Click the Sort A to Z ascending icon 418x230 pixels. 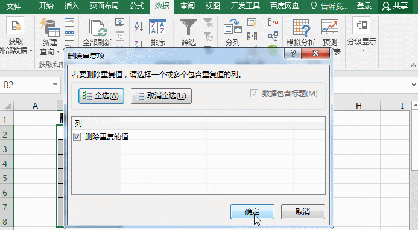click(x=139, y=27)
